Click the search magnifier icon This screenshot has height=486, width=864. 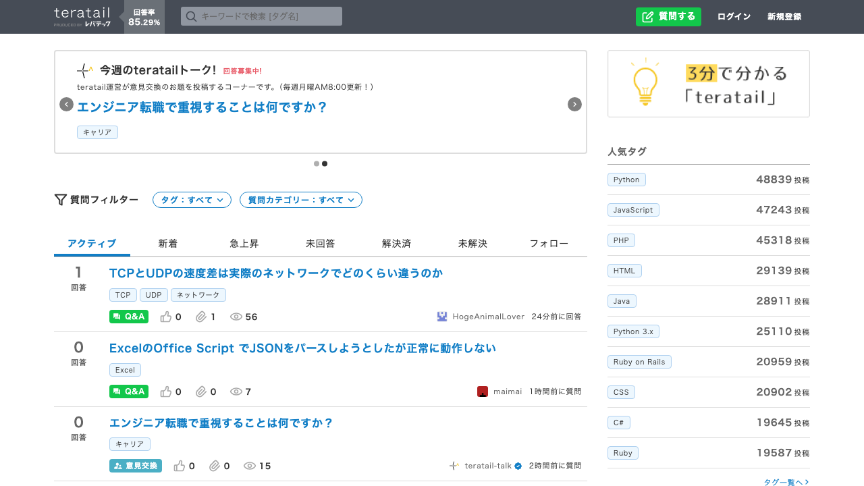point(190,16)
